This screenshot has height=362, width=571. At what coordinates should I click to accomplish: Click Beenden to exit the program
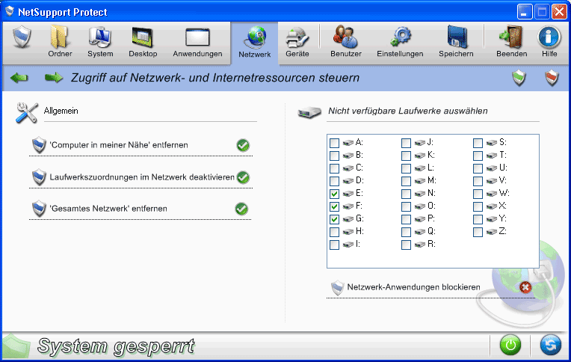click(x=511, y=41)
